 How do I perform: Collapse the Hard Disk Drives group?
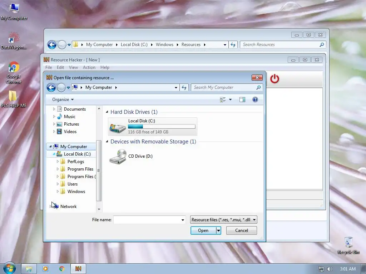click(107, 112)
